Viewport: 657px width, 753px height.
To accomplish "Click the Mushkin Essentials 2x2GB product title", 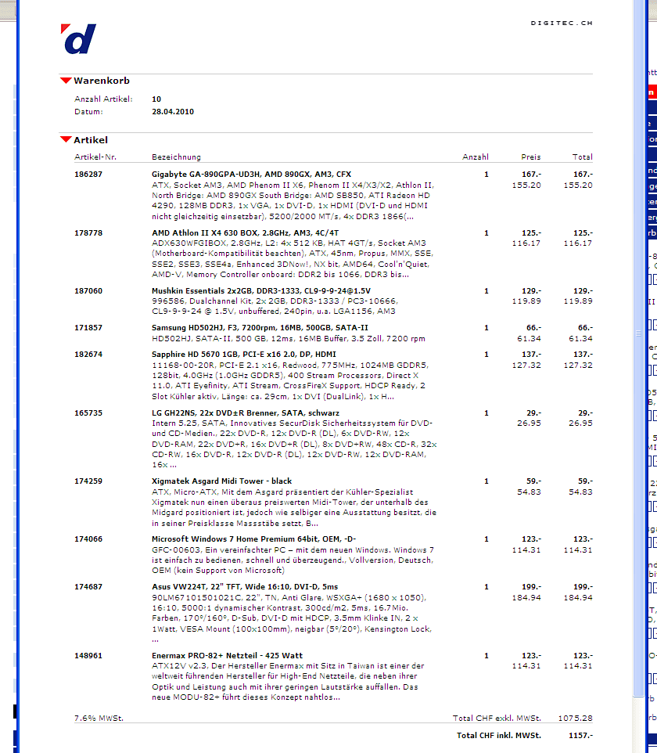I will [x=261, y=291].
